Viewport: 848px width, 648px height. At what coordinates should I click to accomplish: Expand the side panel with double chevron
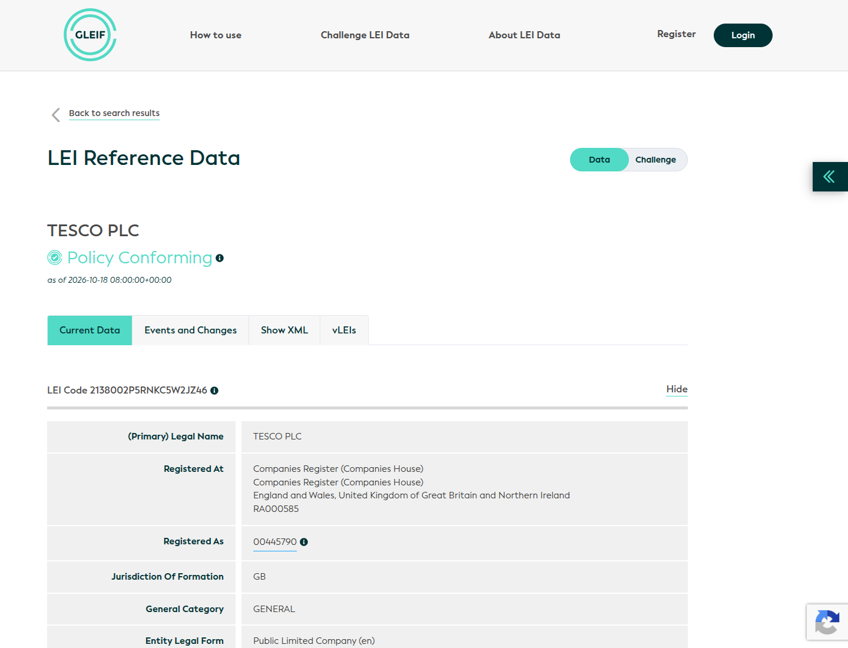pyautogui.click(x=830, y=177)
